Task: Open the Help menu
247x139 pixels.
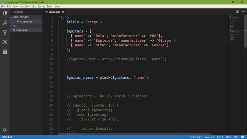Action: pos(57,6)
